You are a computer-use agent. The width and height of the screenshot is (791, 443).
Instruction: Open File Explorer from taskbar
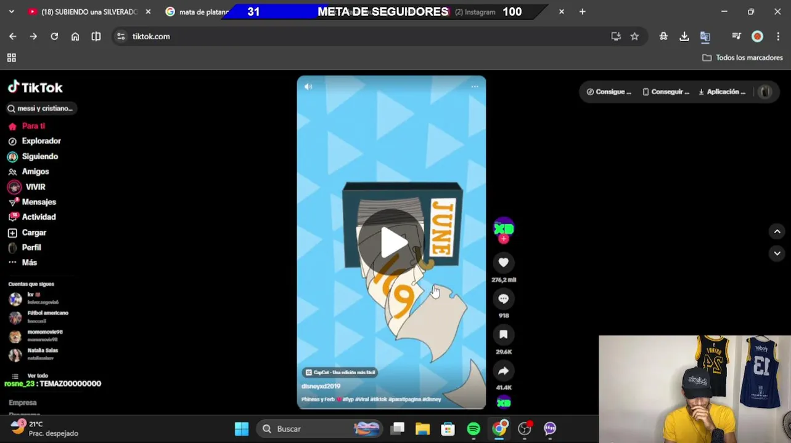422,429
